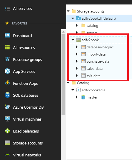Click the Storage accounts sidebar icon

[7, 143]
